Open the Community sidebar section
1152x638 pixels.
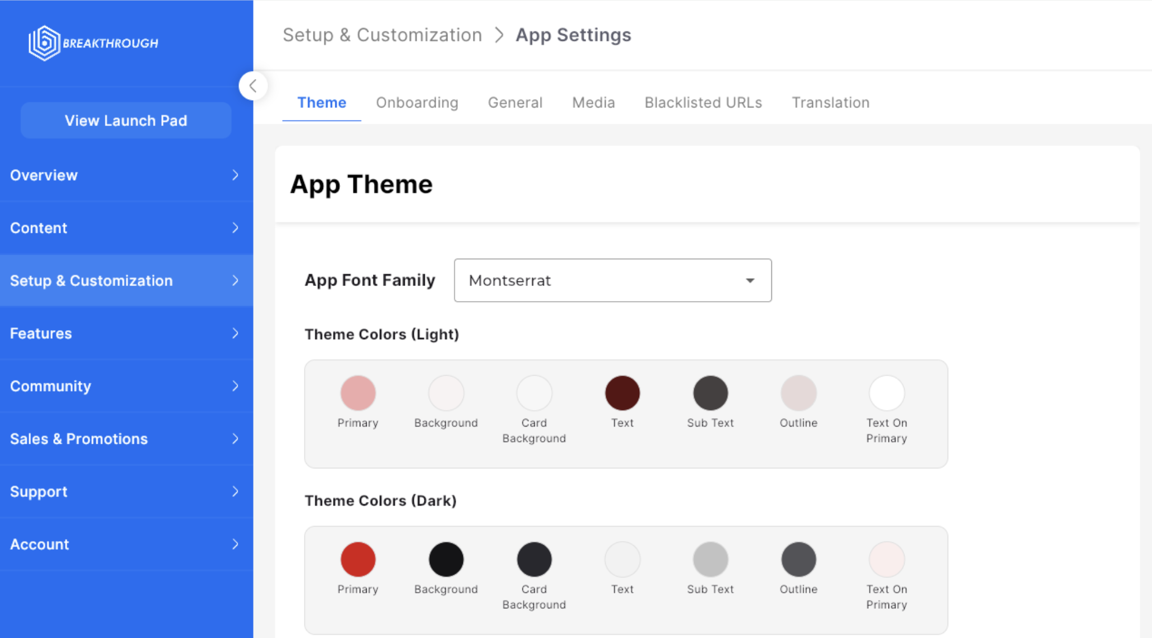coord(126,386)
